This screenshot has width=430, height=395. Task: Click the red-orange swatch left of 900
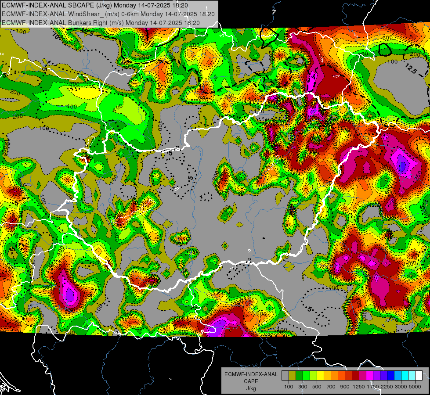[x=341, y=375]
